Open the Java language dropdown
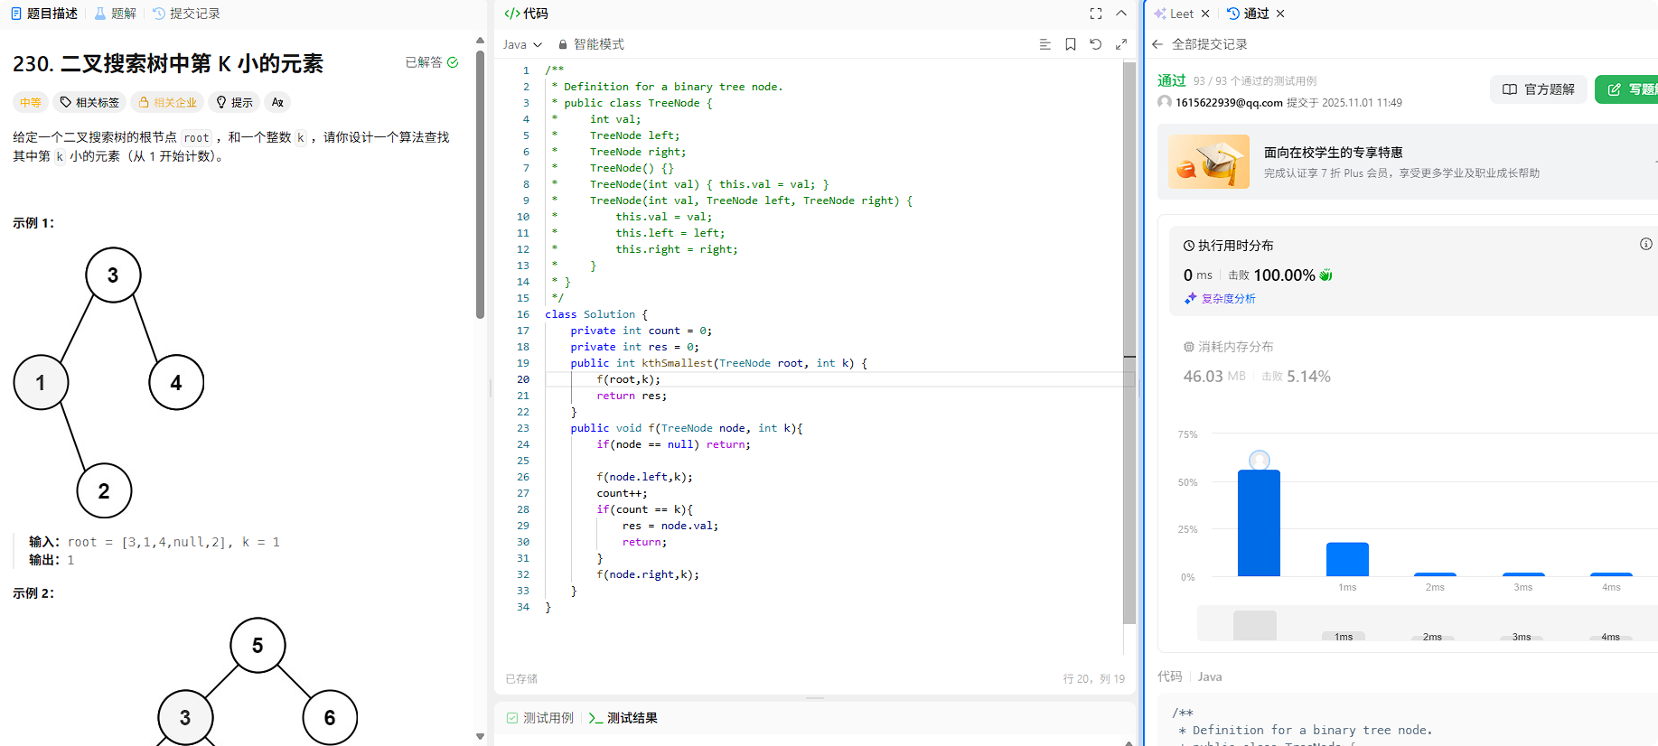1658x746 pixels. tap(522, 44)
